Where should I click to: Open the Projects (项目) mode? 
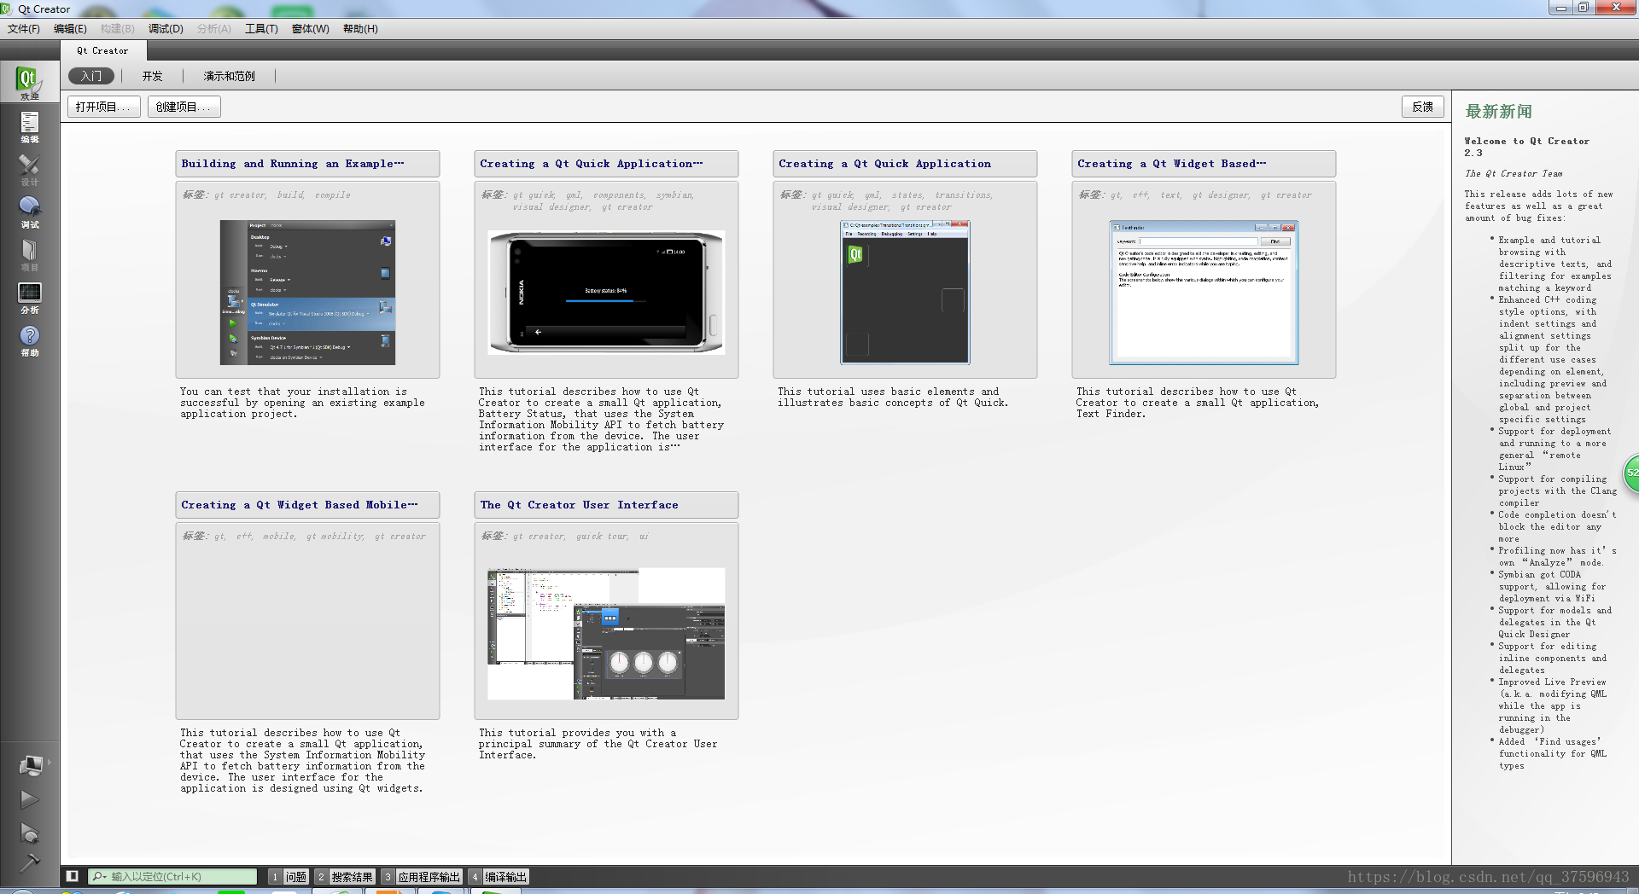tap(29, 254)
